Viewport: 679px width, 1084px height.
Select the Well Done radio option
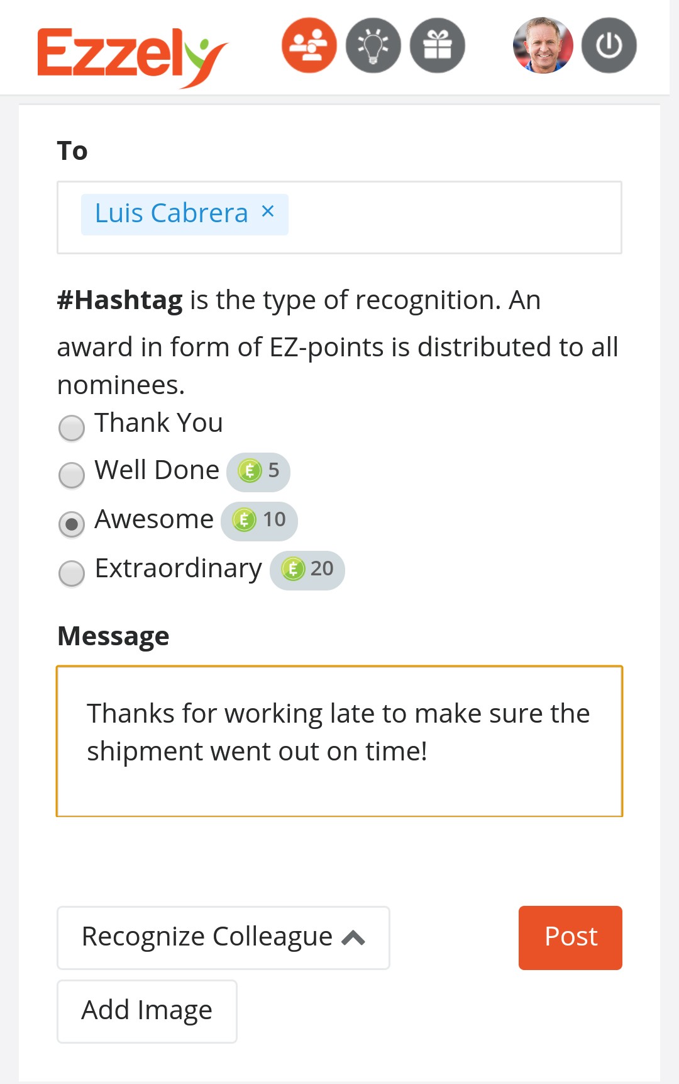(72, 475)
